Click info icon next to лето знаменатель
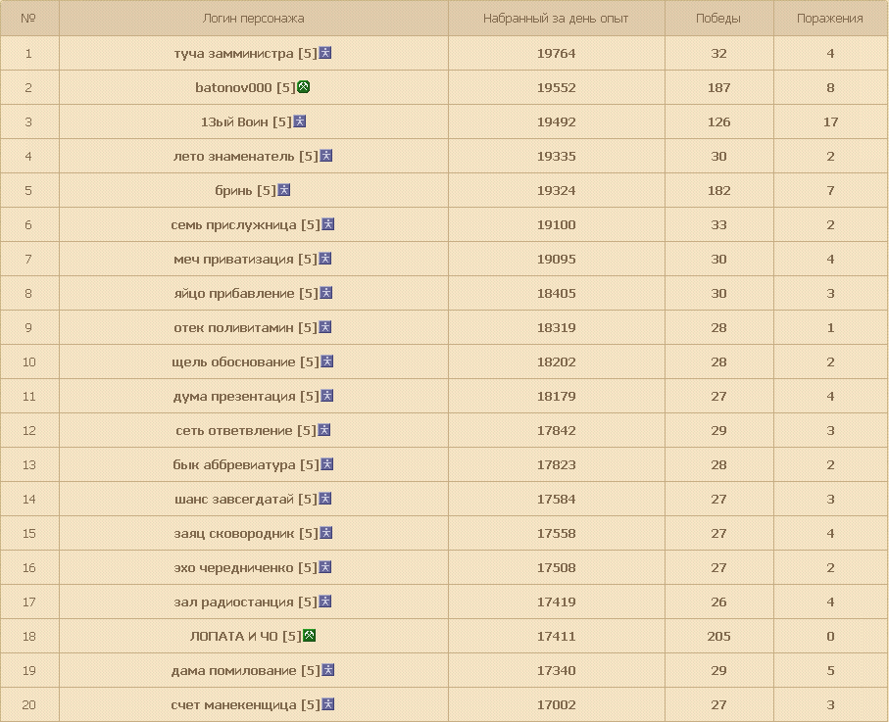The height and width of the screenshot is (722, 889). tap(326, 156)
